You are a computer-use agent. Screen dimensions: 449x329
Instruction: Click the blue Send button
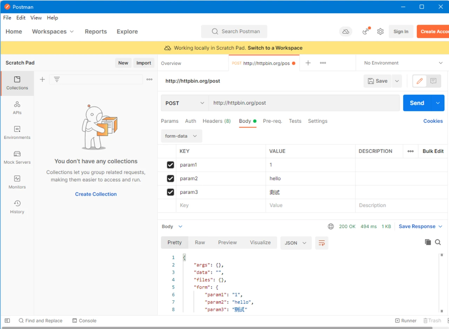(417, 103)
